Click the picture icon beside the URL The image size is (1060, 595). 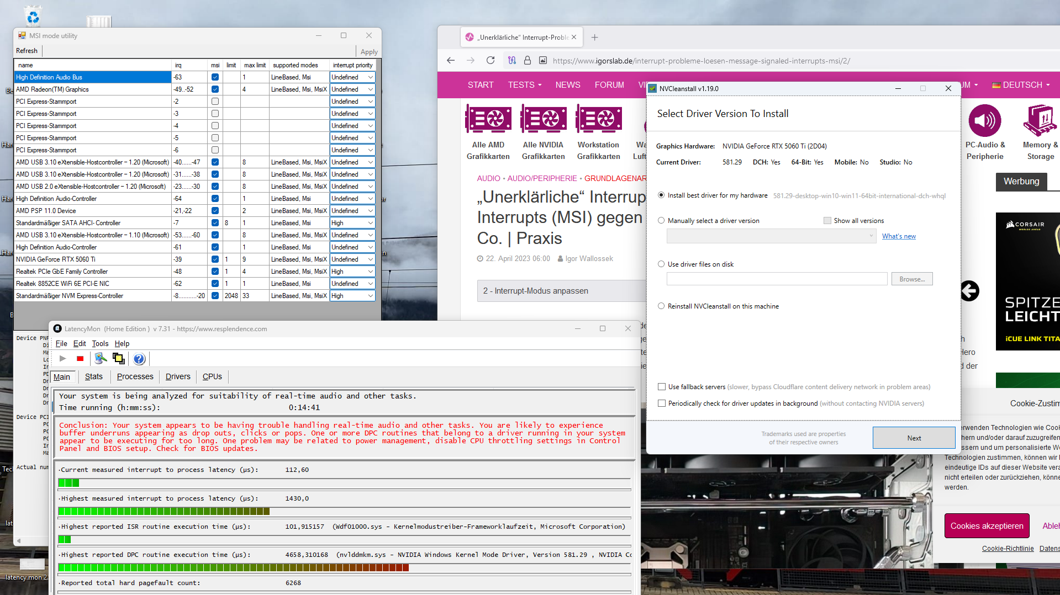pos(543,61)
